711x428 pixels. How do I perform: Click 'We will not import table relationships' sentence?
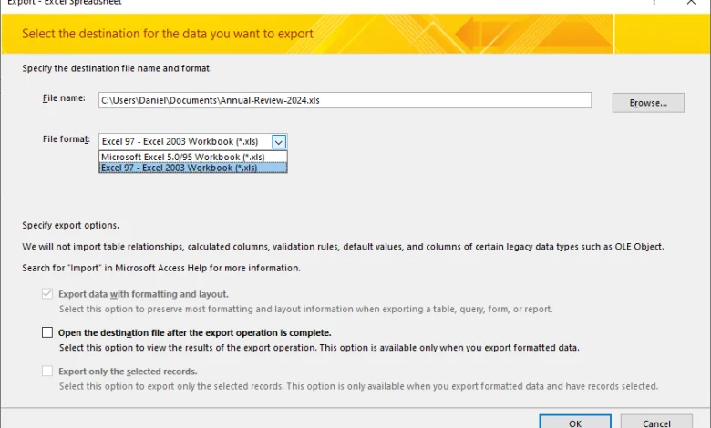[343, 247]
